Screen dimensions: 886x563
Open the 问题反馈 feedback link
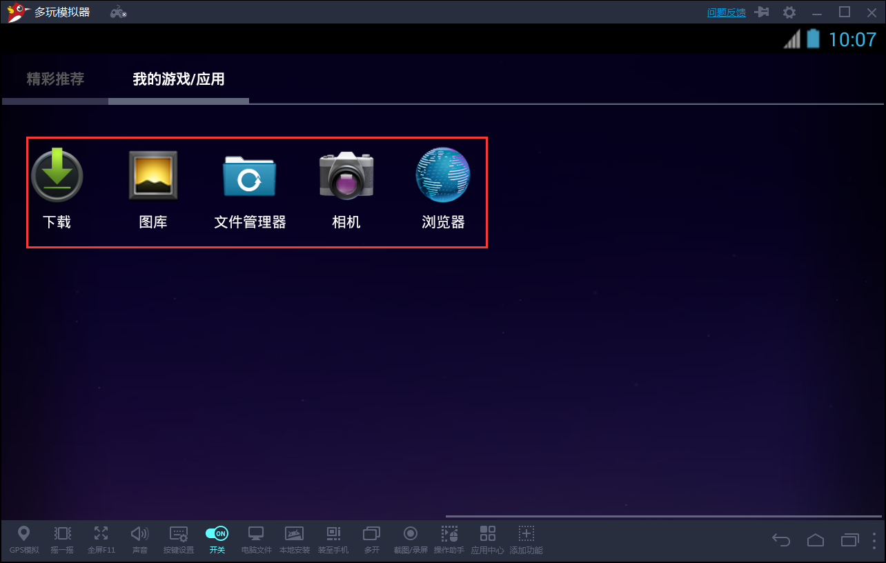(726, 12)
